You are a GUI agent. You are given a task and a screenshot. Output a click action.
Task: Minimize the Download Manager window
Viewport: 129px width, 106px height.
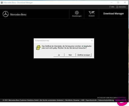point(111,3)
